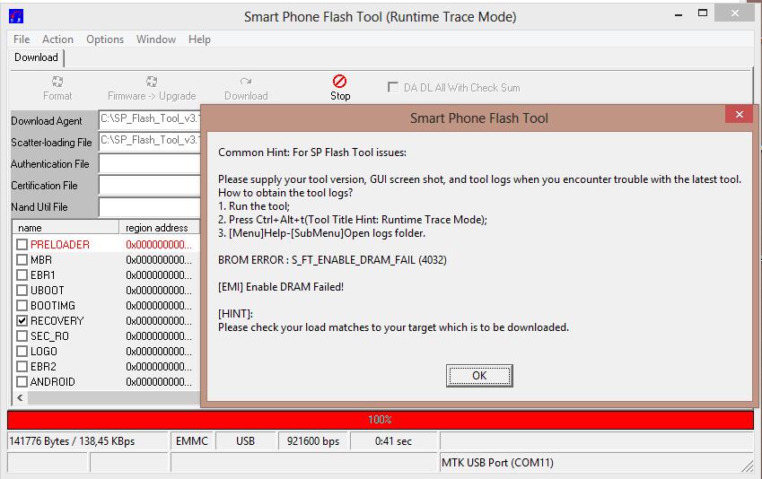762x479 pixels.
Task: Click the Nand Util File input field
Action: tap(150, 206)
